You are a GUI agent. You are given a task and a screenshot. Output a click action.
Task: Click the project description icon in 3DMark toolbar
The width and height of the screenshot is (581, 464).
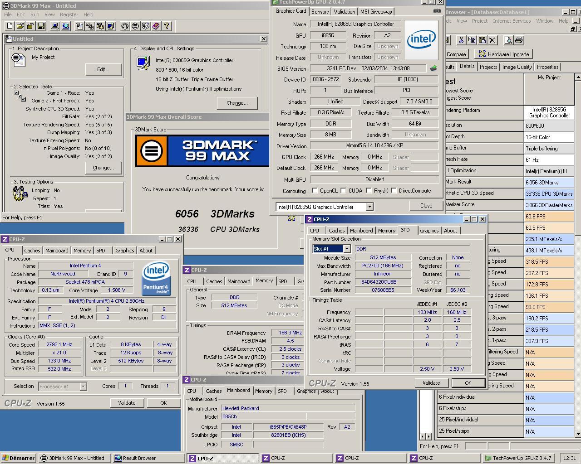80,26
